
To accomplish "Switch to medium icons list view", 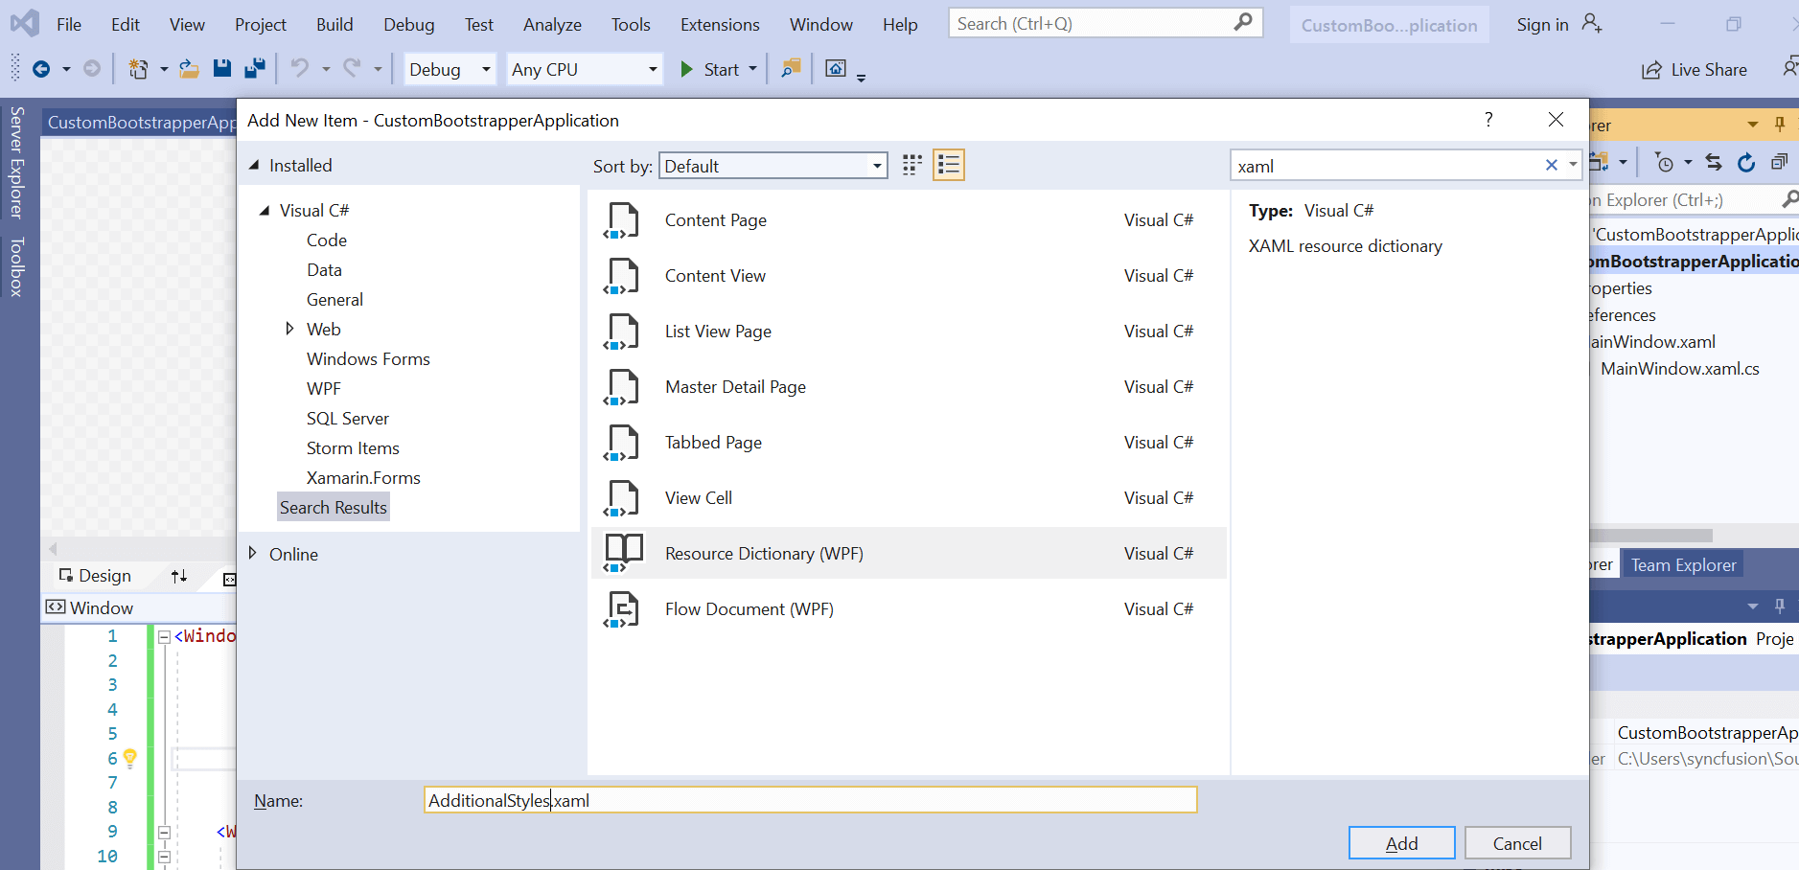I will (x=949, y=166).
